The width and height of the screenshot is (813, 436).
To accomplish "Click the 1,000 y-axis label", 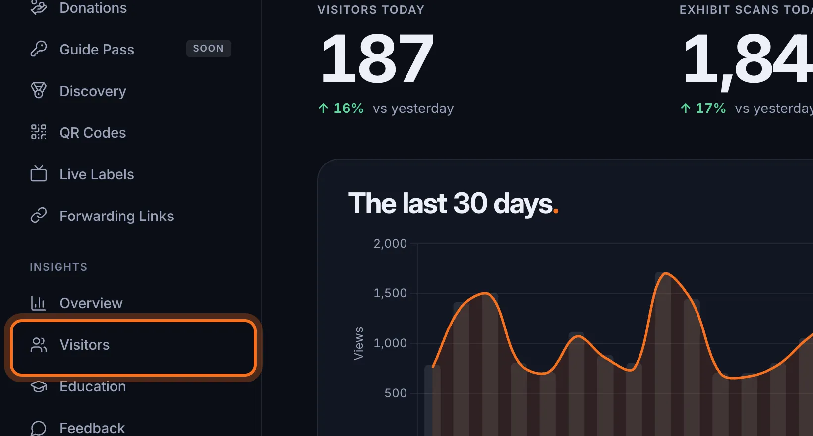I will [390, 343].
